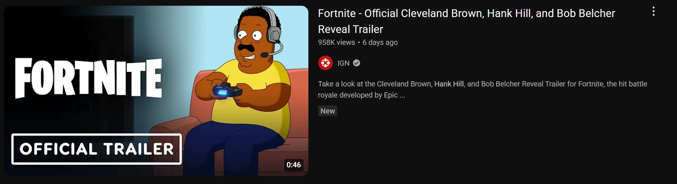Click the glowing game controller in thumbnail

point(227,91)
